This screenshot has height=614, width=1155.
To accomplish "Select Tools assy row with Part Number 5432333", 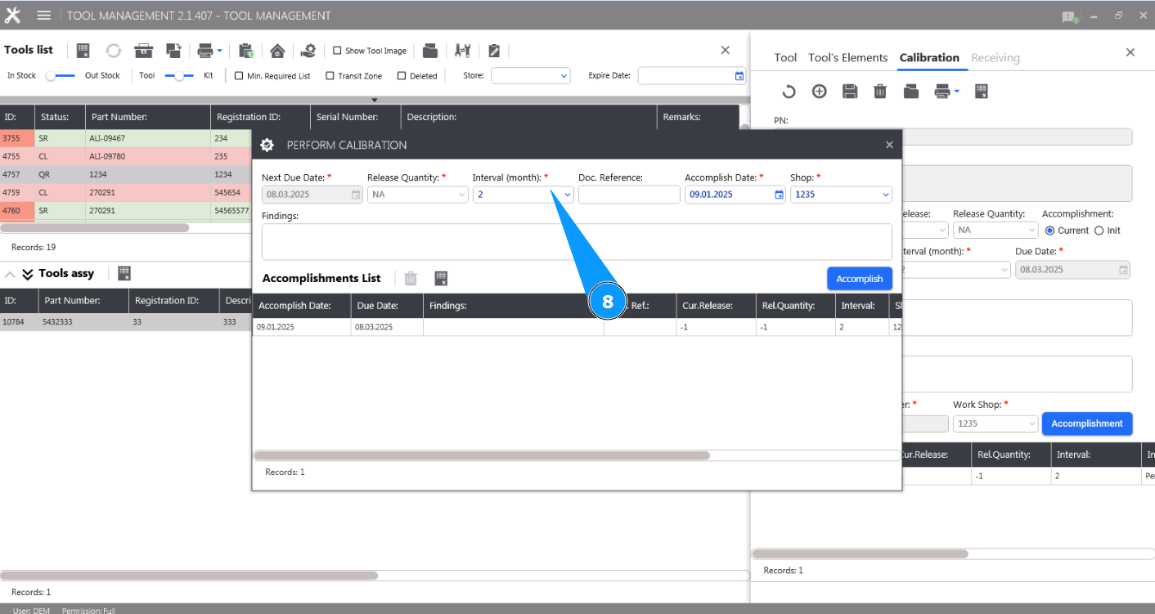I will click(x=126, y=323).
